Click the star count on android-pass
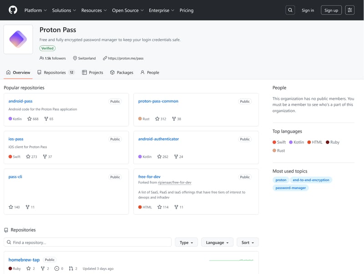Screen dimensions: 364x274 coord(33,119)
